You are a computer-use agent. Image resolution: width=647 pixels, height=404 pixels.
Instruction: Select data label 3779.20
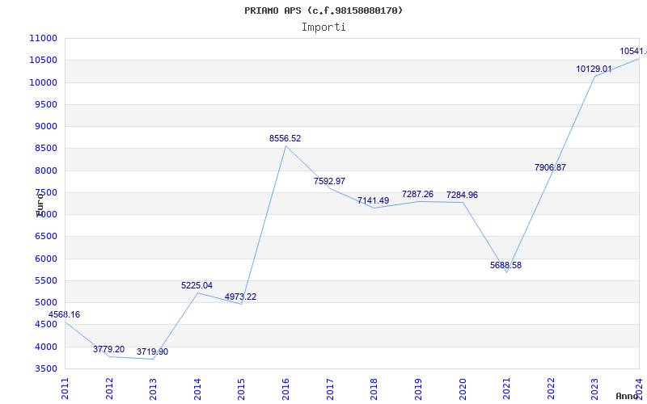pyautogui.click(x=108, y=349)
